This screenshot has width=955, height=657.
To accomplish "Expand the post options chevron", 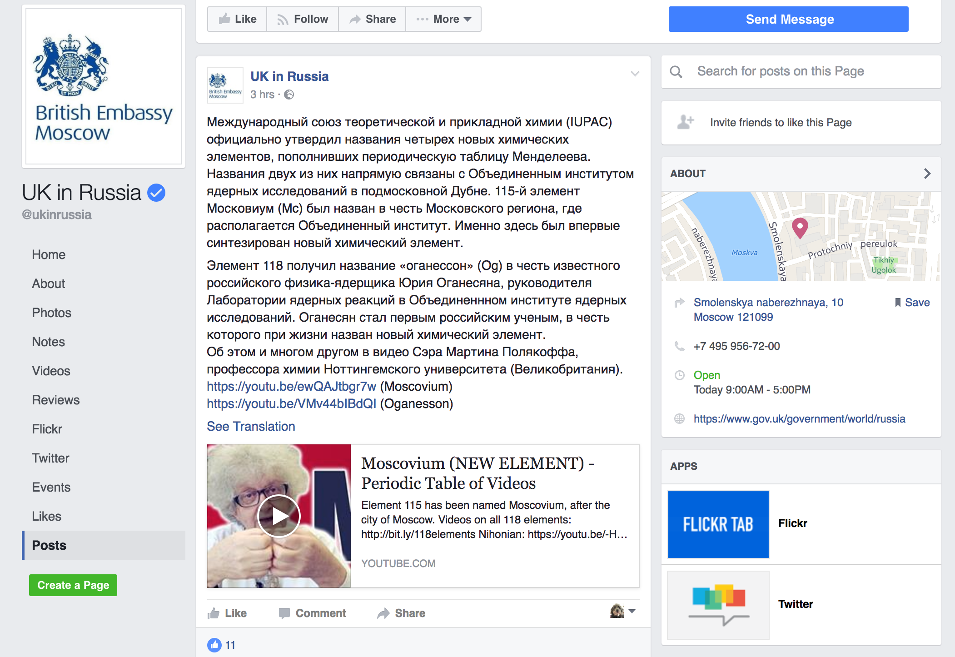I will 635,74.
